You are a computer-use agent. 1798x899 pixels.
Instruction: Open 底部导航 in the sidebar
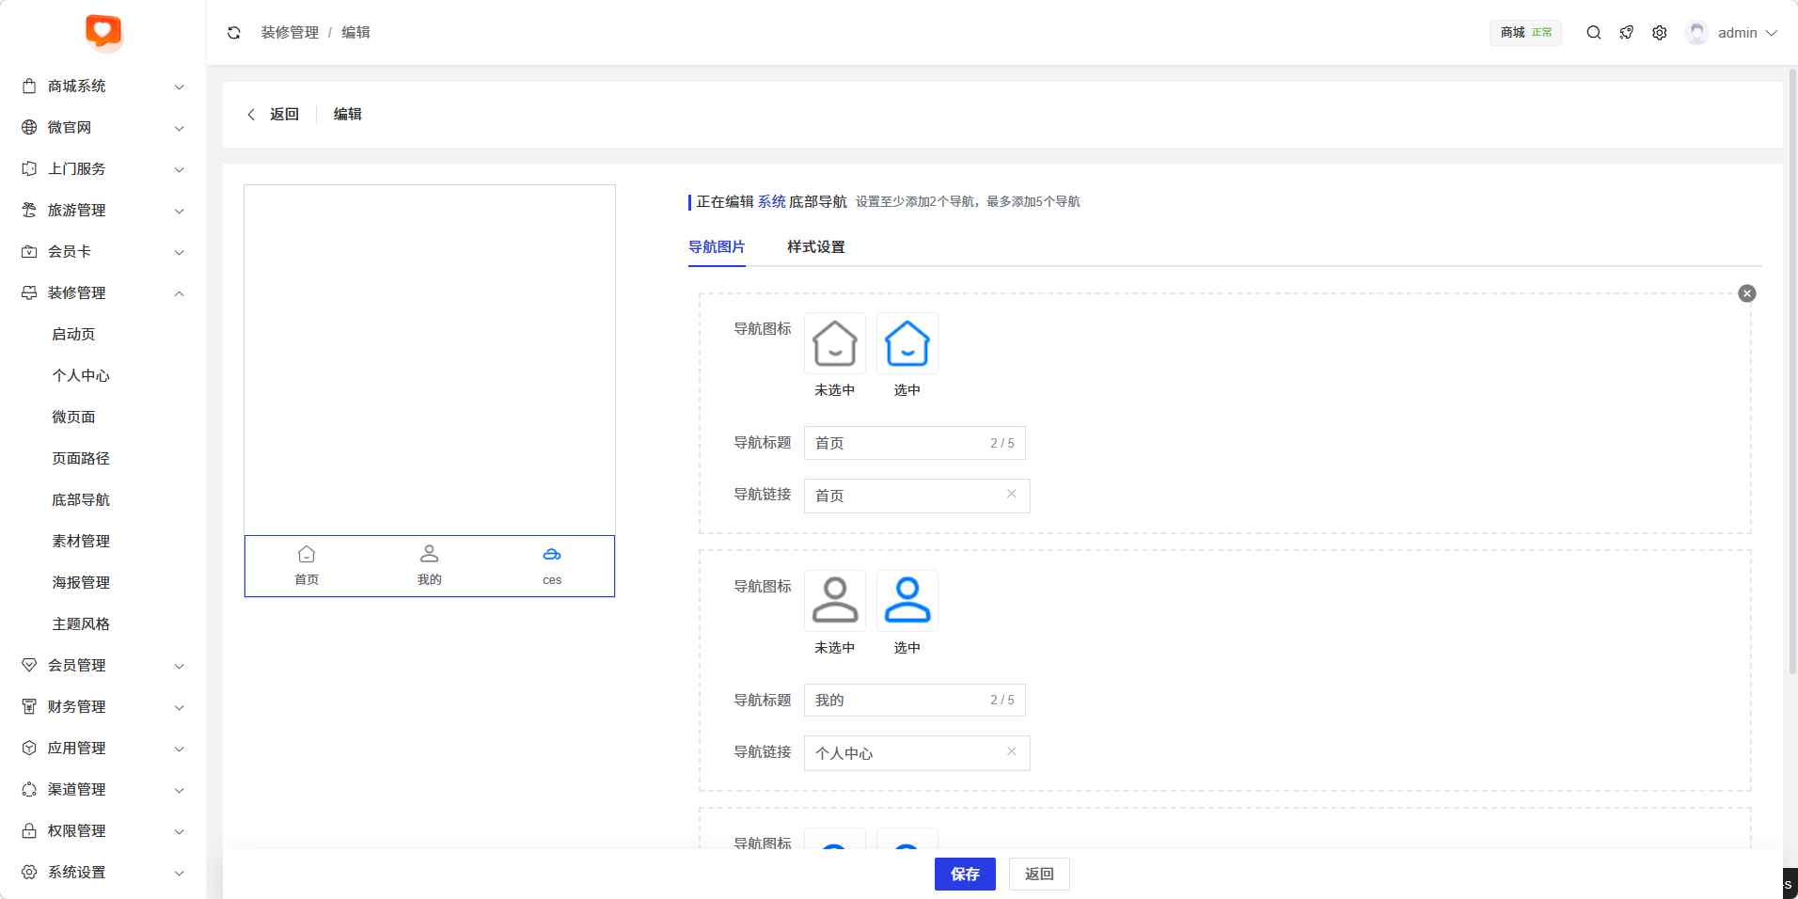(81, 500)
